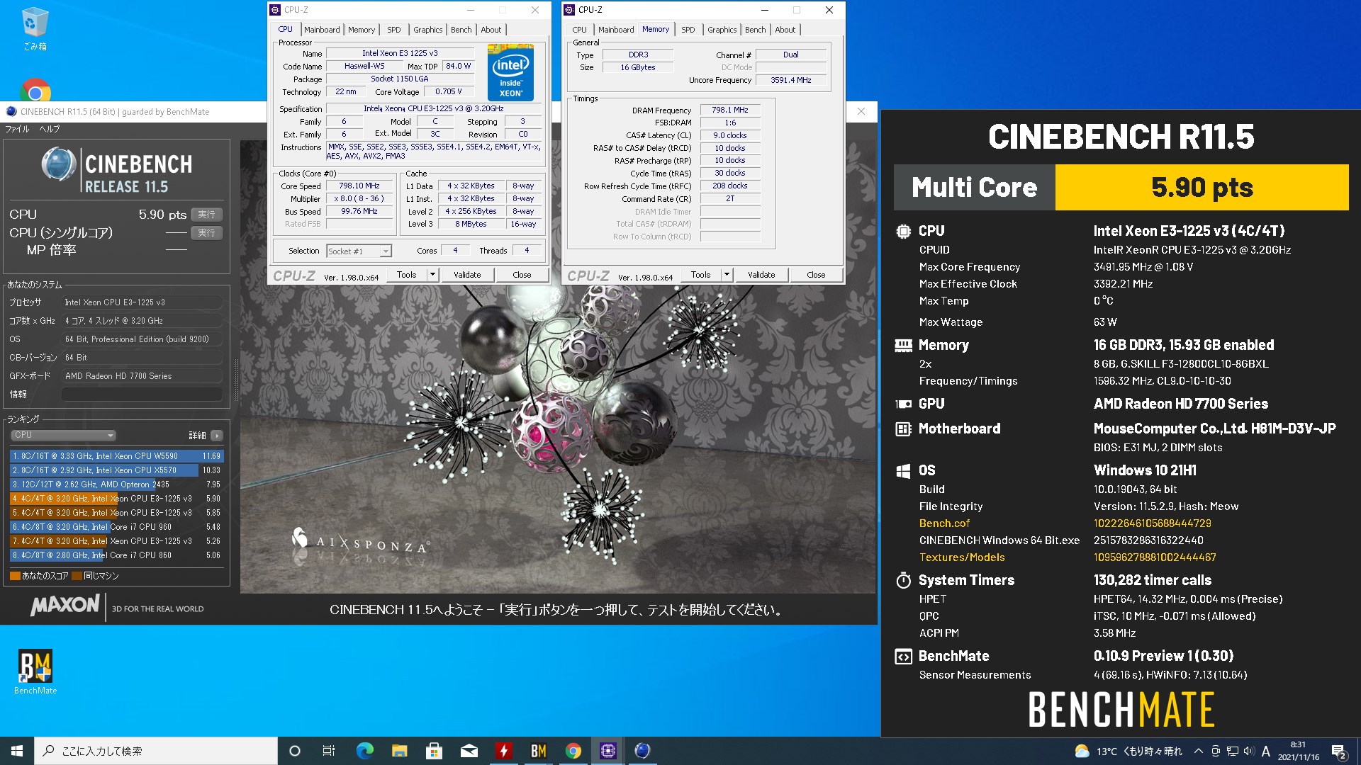
Task: Switch to CPU-Z via its taskbar icon
Action: [x=607, y=751]
